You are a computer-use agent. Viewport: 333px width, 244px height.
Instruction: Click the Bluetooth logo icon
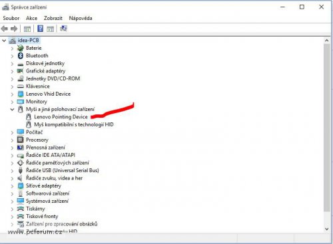click(21, 56)
